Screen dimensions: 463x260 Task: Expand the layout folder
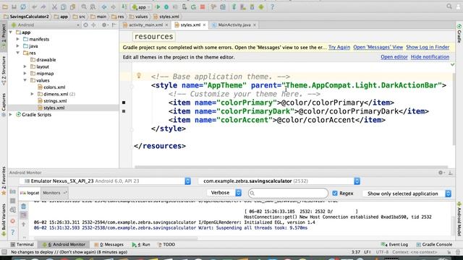25,66
